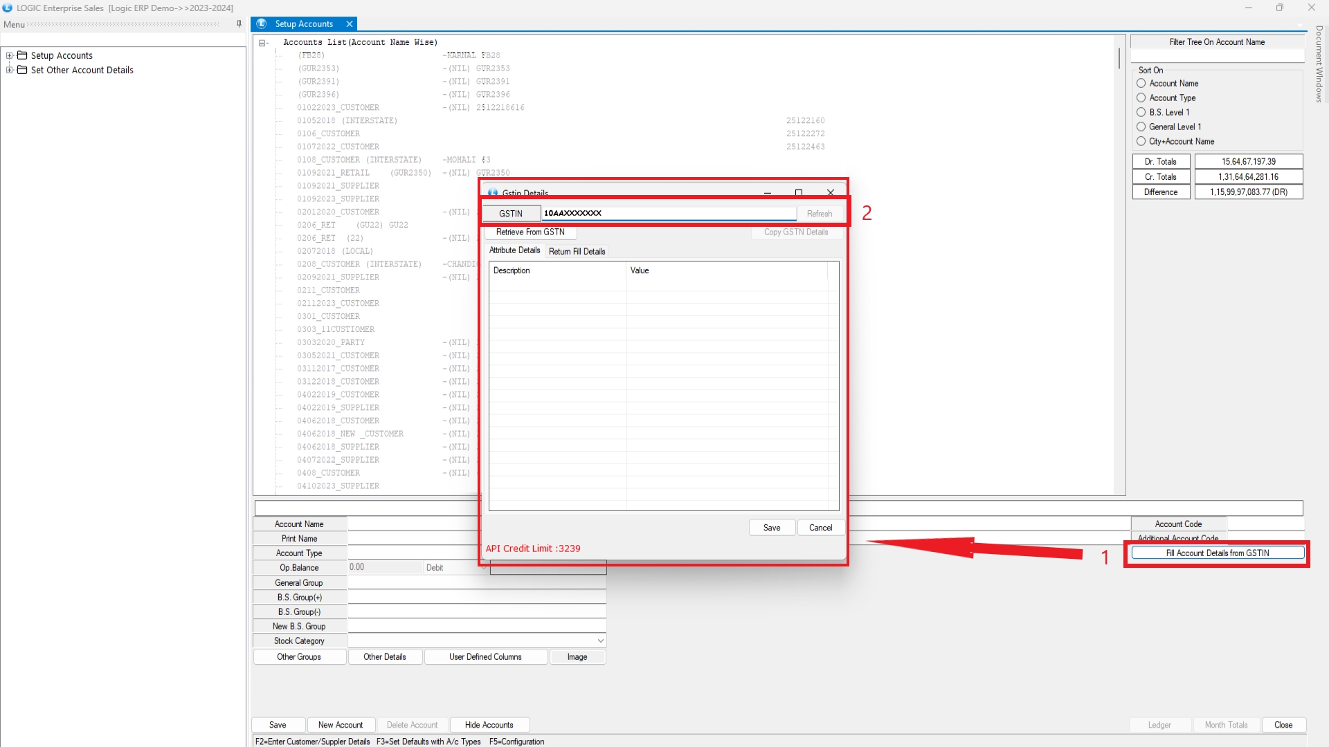Expand the Setup Accounts tree node
This screenshot has width=1329, height=747.
point(10,55)
